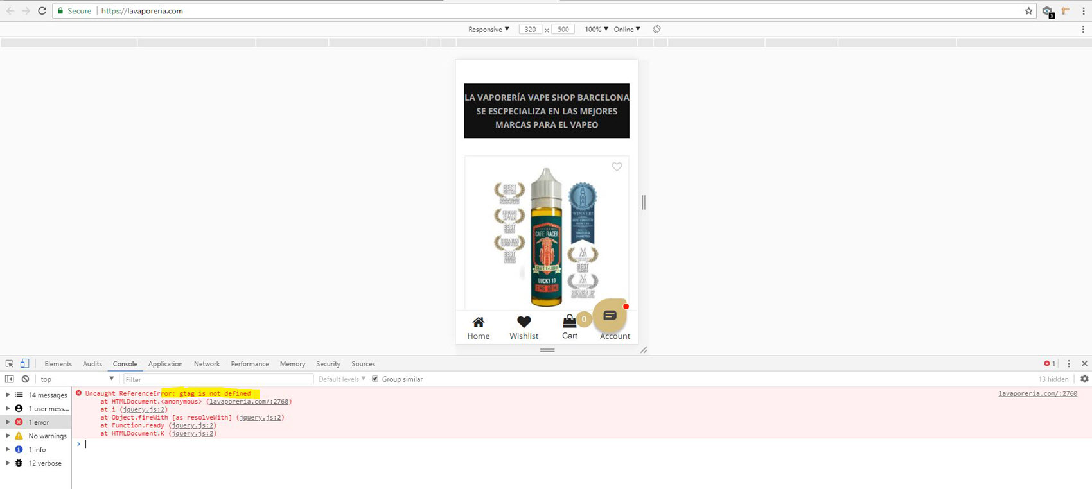Open the right-aligned lavaporeria.com/:2760 source link

[x=1037, y=394]
